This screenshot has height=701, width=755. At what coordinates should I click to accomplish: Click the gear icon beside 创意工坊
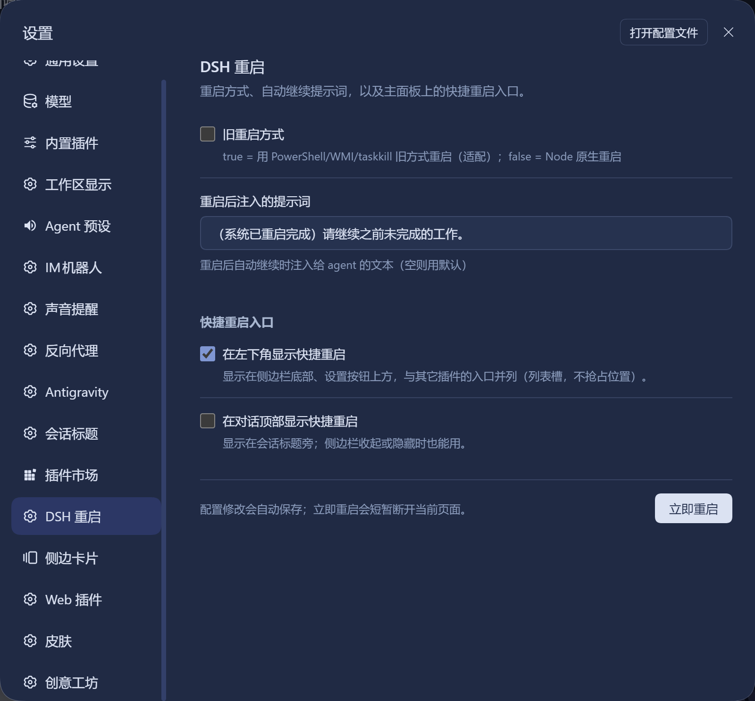30,682
